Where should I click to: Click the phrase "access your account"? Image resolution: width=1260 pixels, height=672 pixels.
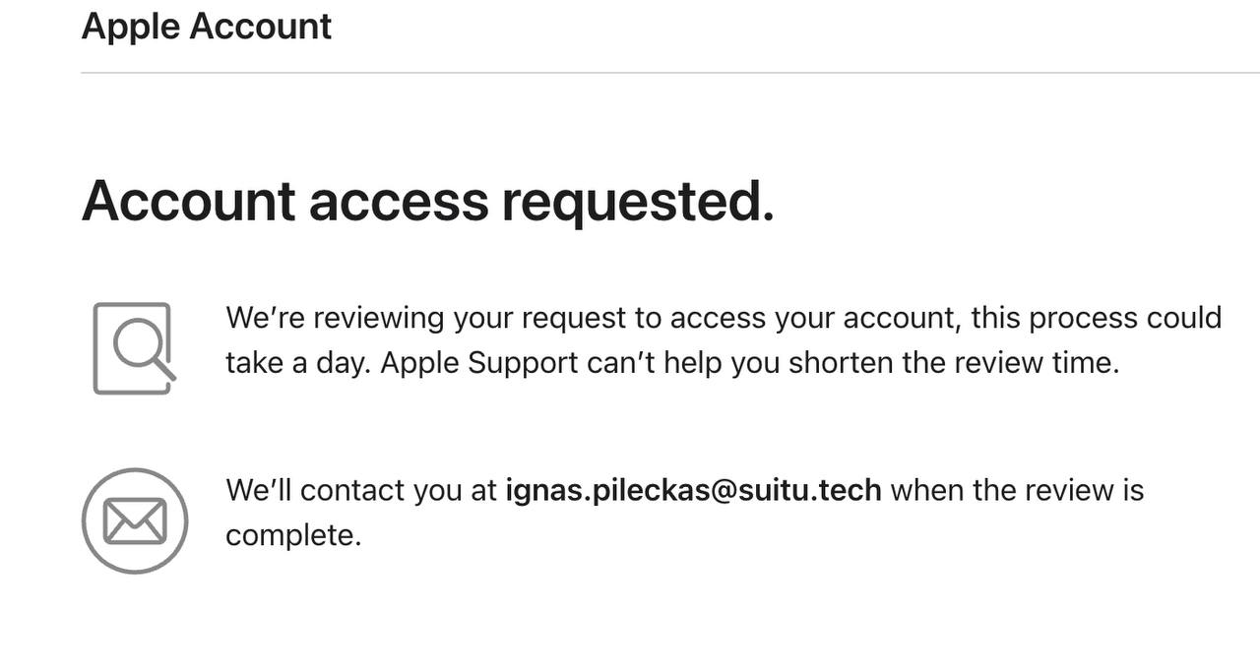[x=813, y=319]
